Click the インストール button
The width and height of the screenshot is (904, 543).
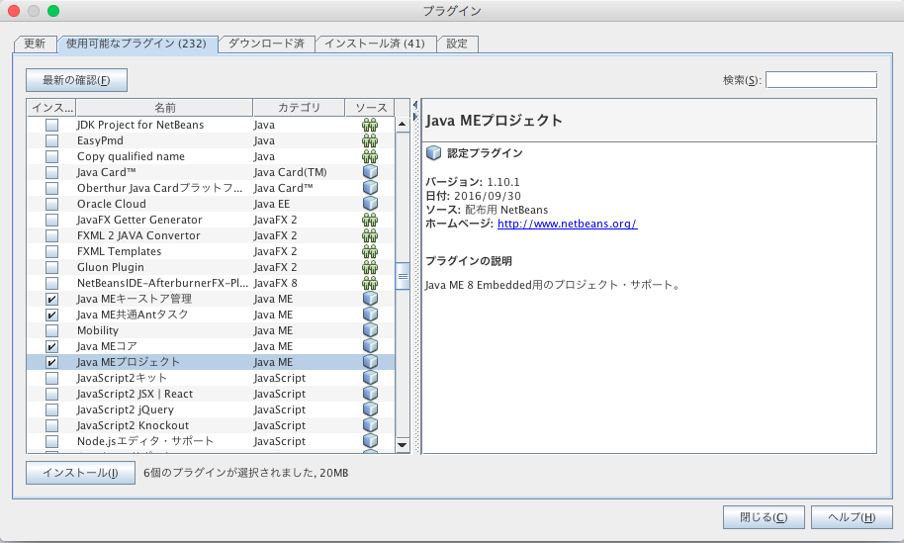[81, 473]
